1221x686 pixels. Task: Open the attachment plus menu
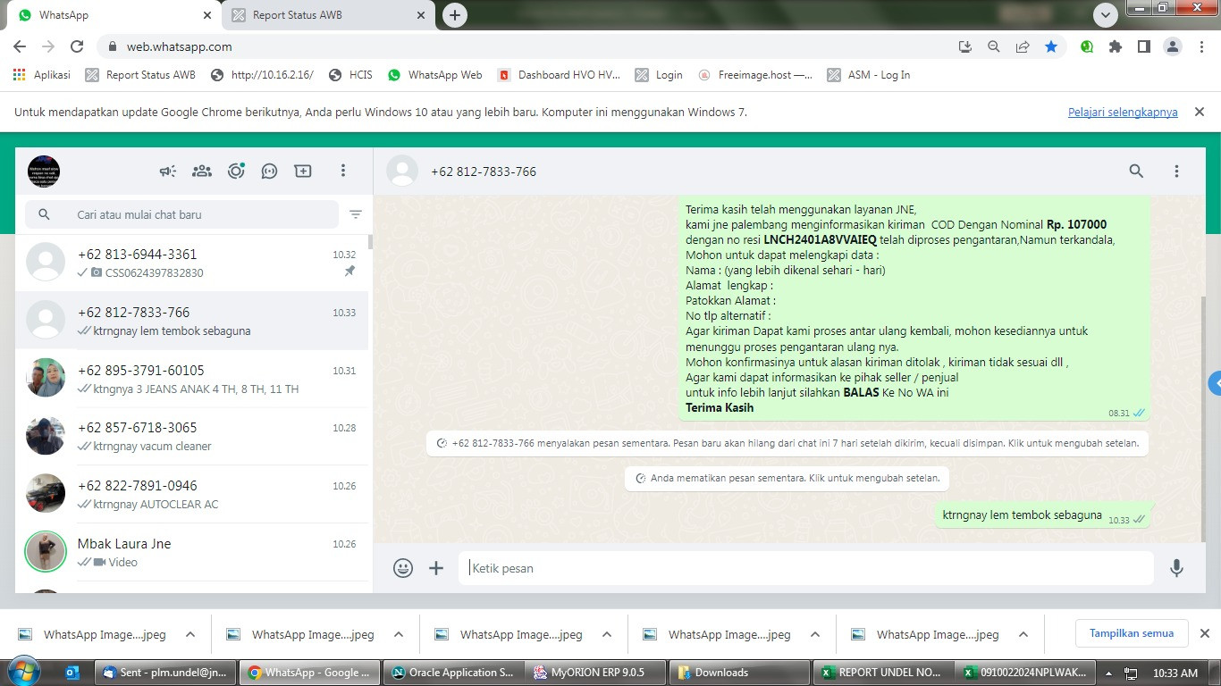point(436,568)
